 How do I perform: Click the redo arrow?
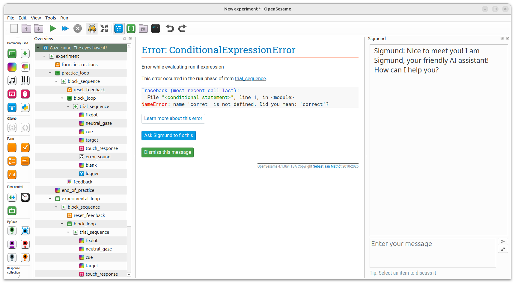click(182, 28)
